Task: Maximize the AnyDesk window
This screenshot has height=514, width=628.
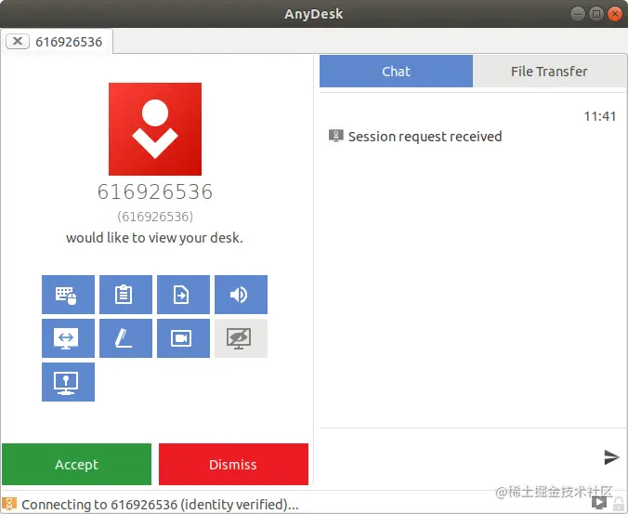Action: 596,14
